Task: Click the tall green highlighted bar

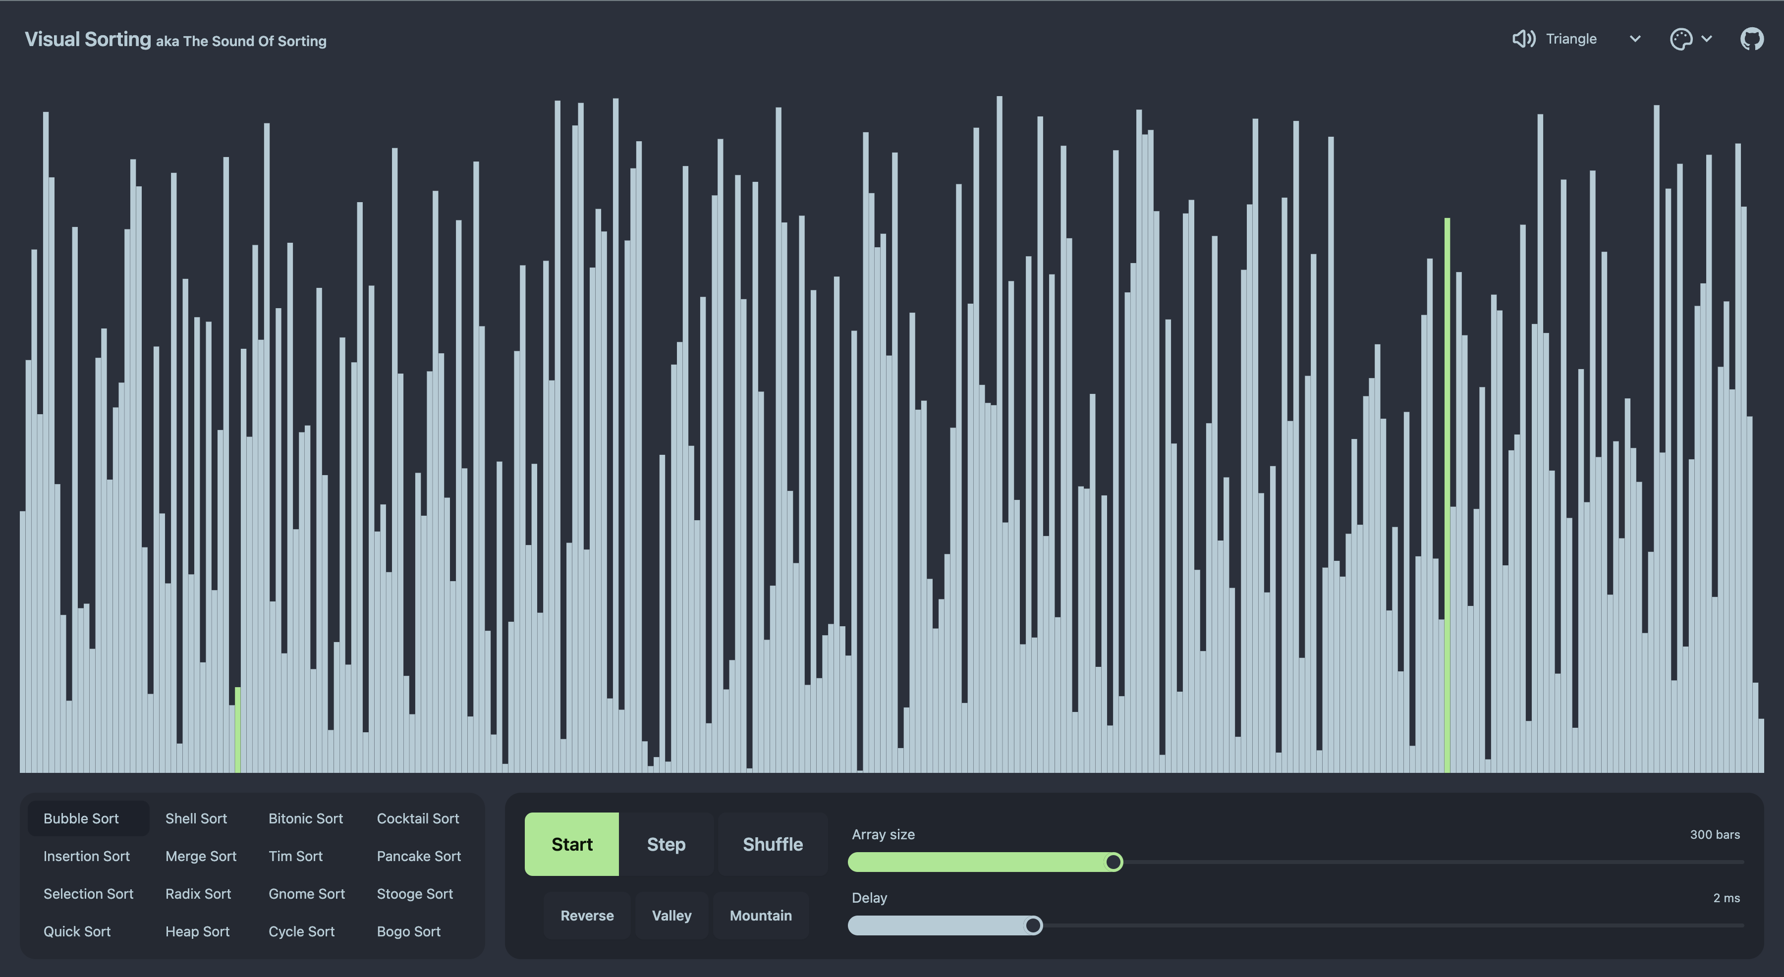Action: pyautogui.click(x=1447, y=485)
